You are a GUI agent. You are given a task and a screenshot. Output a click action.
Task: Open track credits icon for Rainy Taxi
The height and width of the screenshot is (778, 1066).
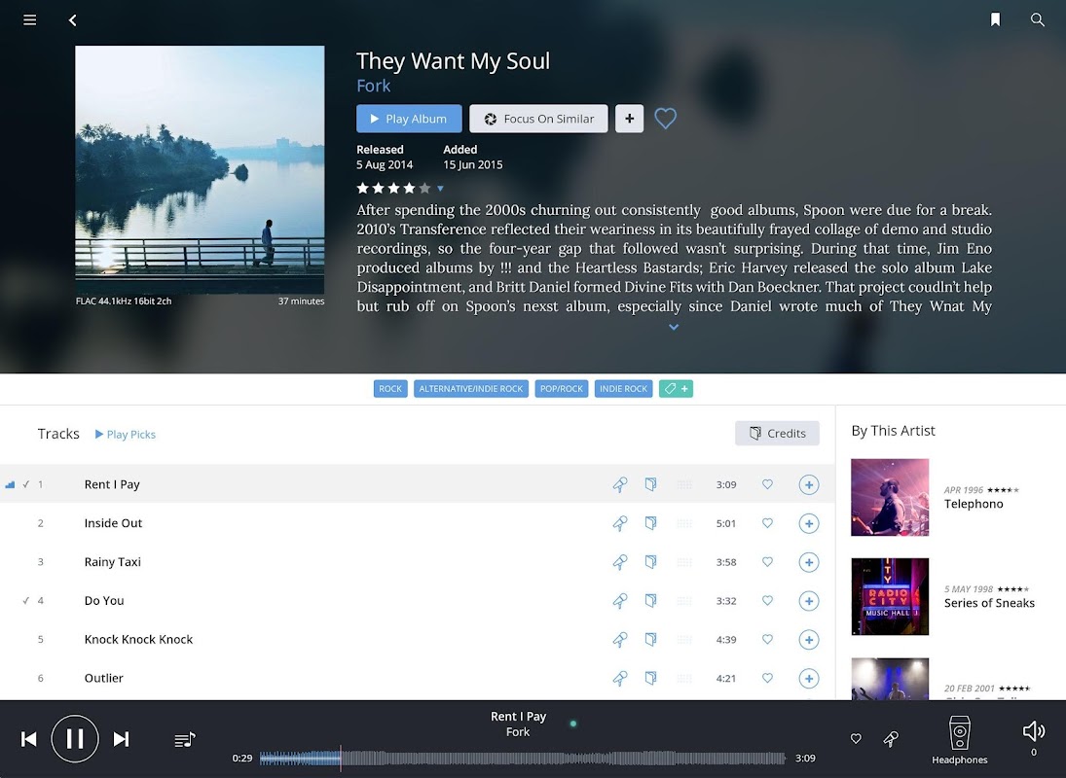tap(650, 562)
